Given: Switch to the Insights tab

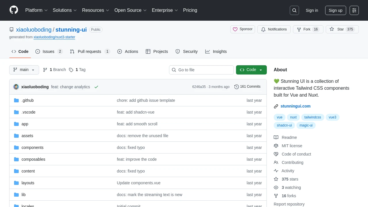Looking at the screenshot, I should [x=216, y=51].
